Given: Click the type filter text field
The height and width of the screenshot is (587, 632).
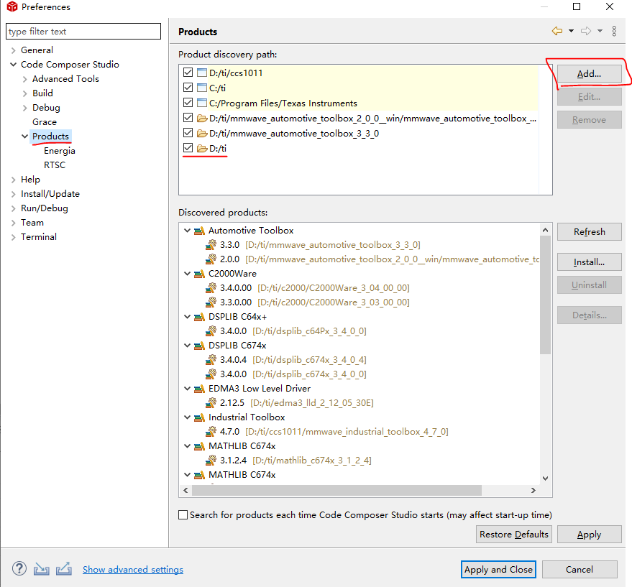Looking at the screenshot, I should tap(83, 31).
